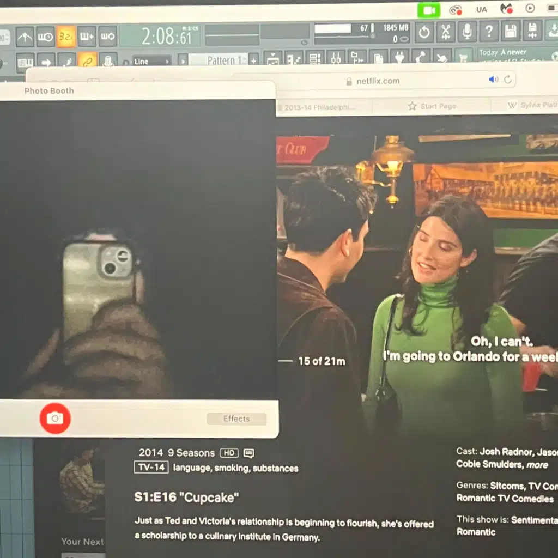The height and width of the screenshot is (558, 558).
Task: Disable the highlighted orange link button
Action: [87, 60]
